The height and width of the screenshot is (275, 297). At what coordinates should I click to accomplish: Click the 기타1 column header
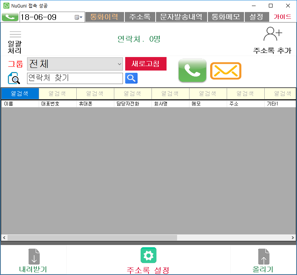pos(280,104)
